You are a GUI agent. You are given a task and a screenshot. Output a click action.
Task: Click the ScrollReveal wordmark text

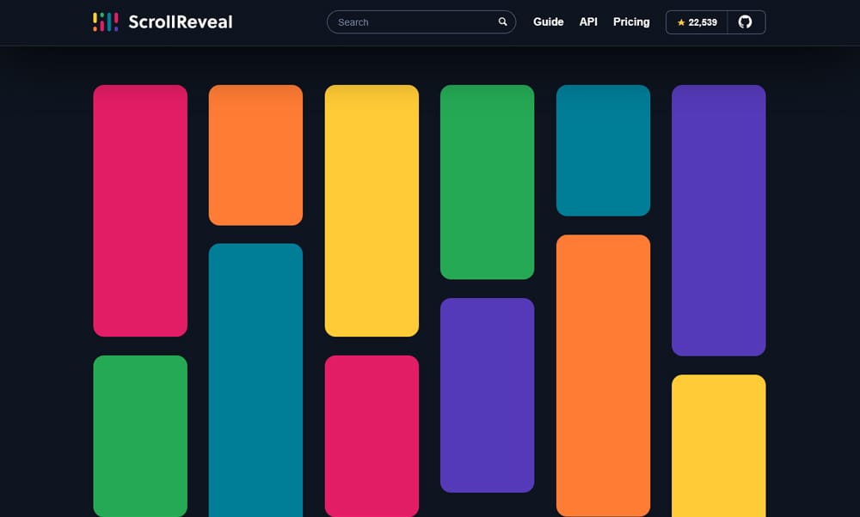(179, 21)
